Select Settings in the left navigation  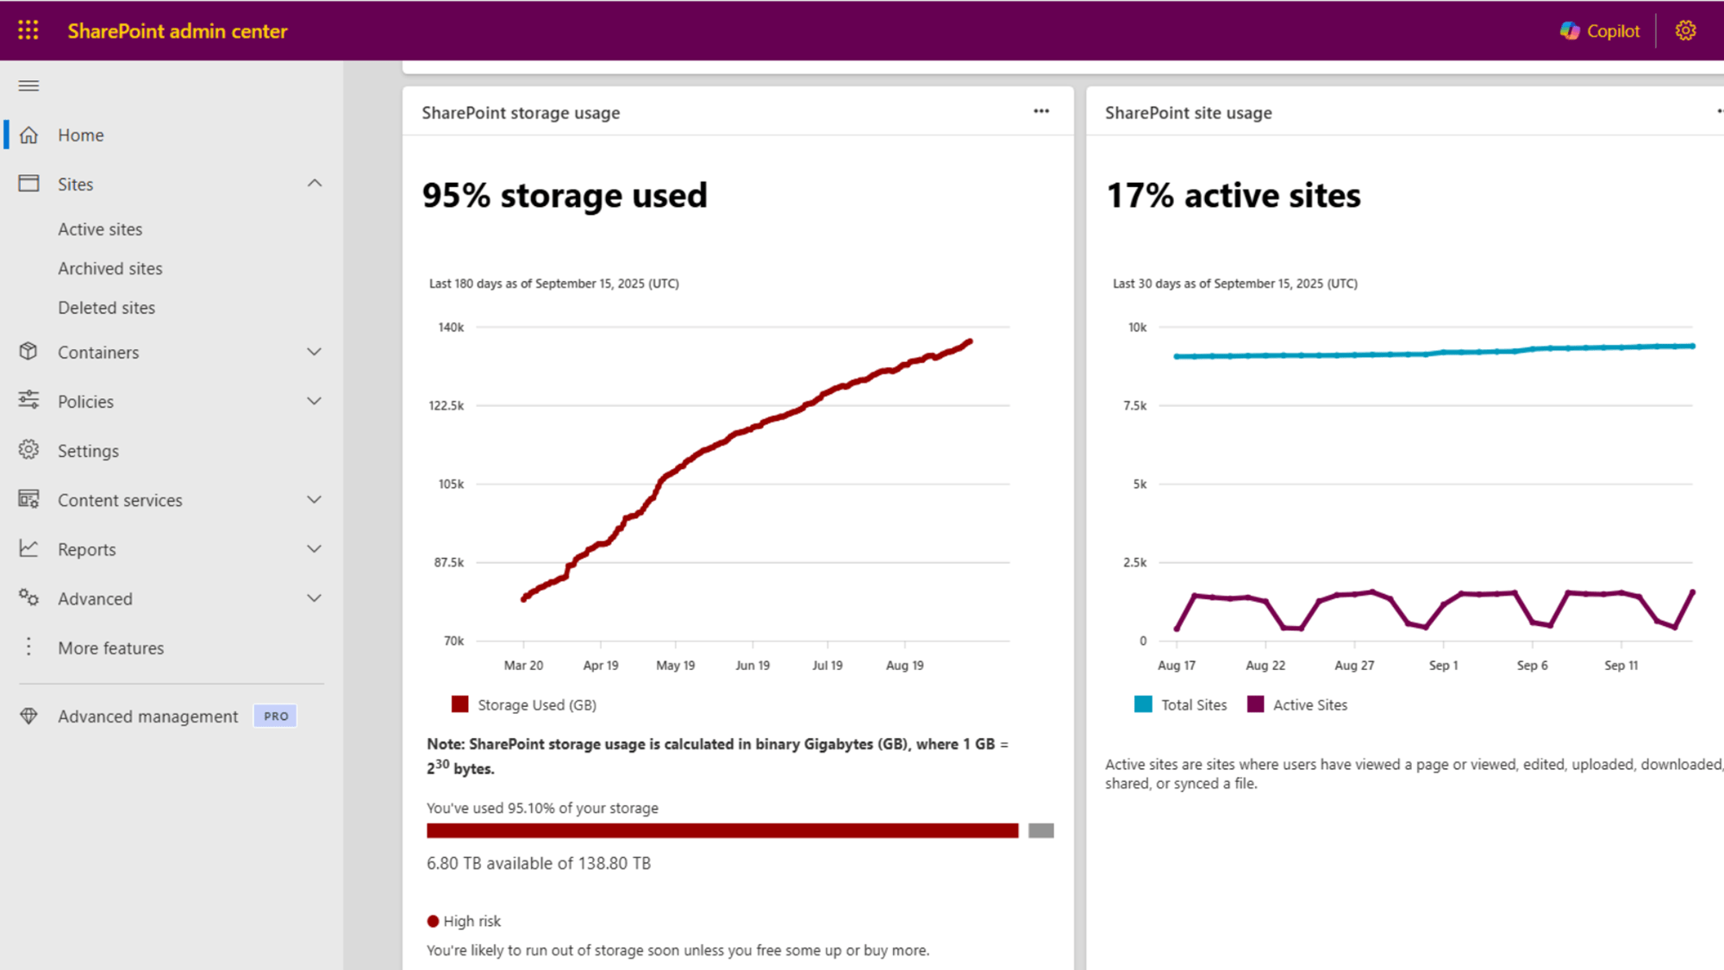click(88, 451)
